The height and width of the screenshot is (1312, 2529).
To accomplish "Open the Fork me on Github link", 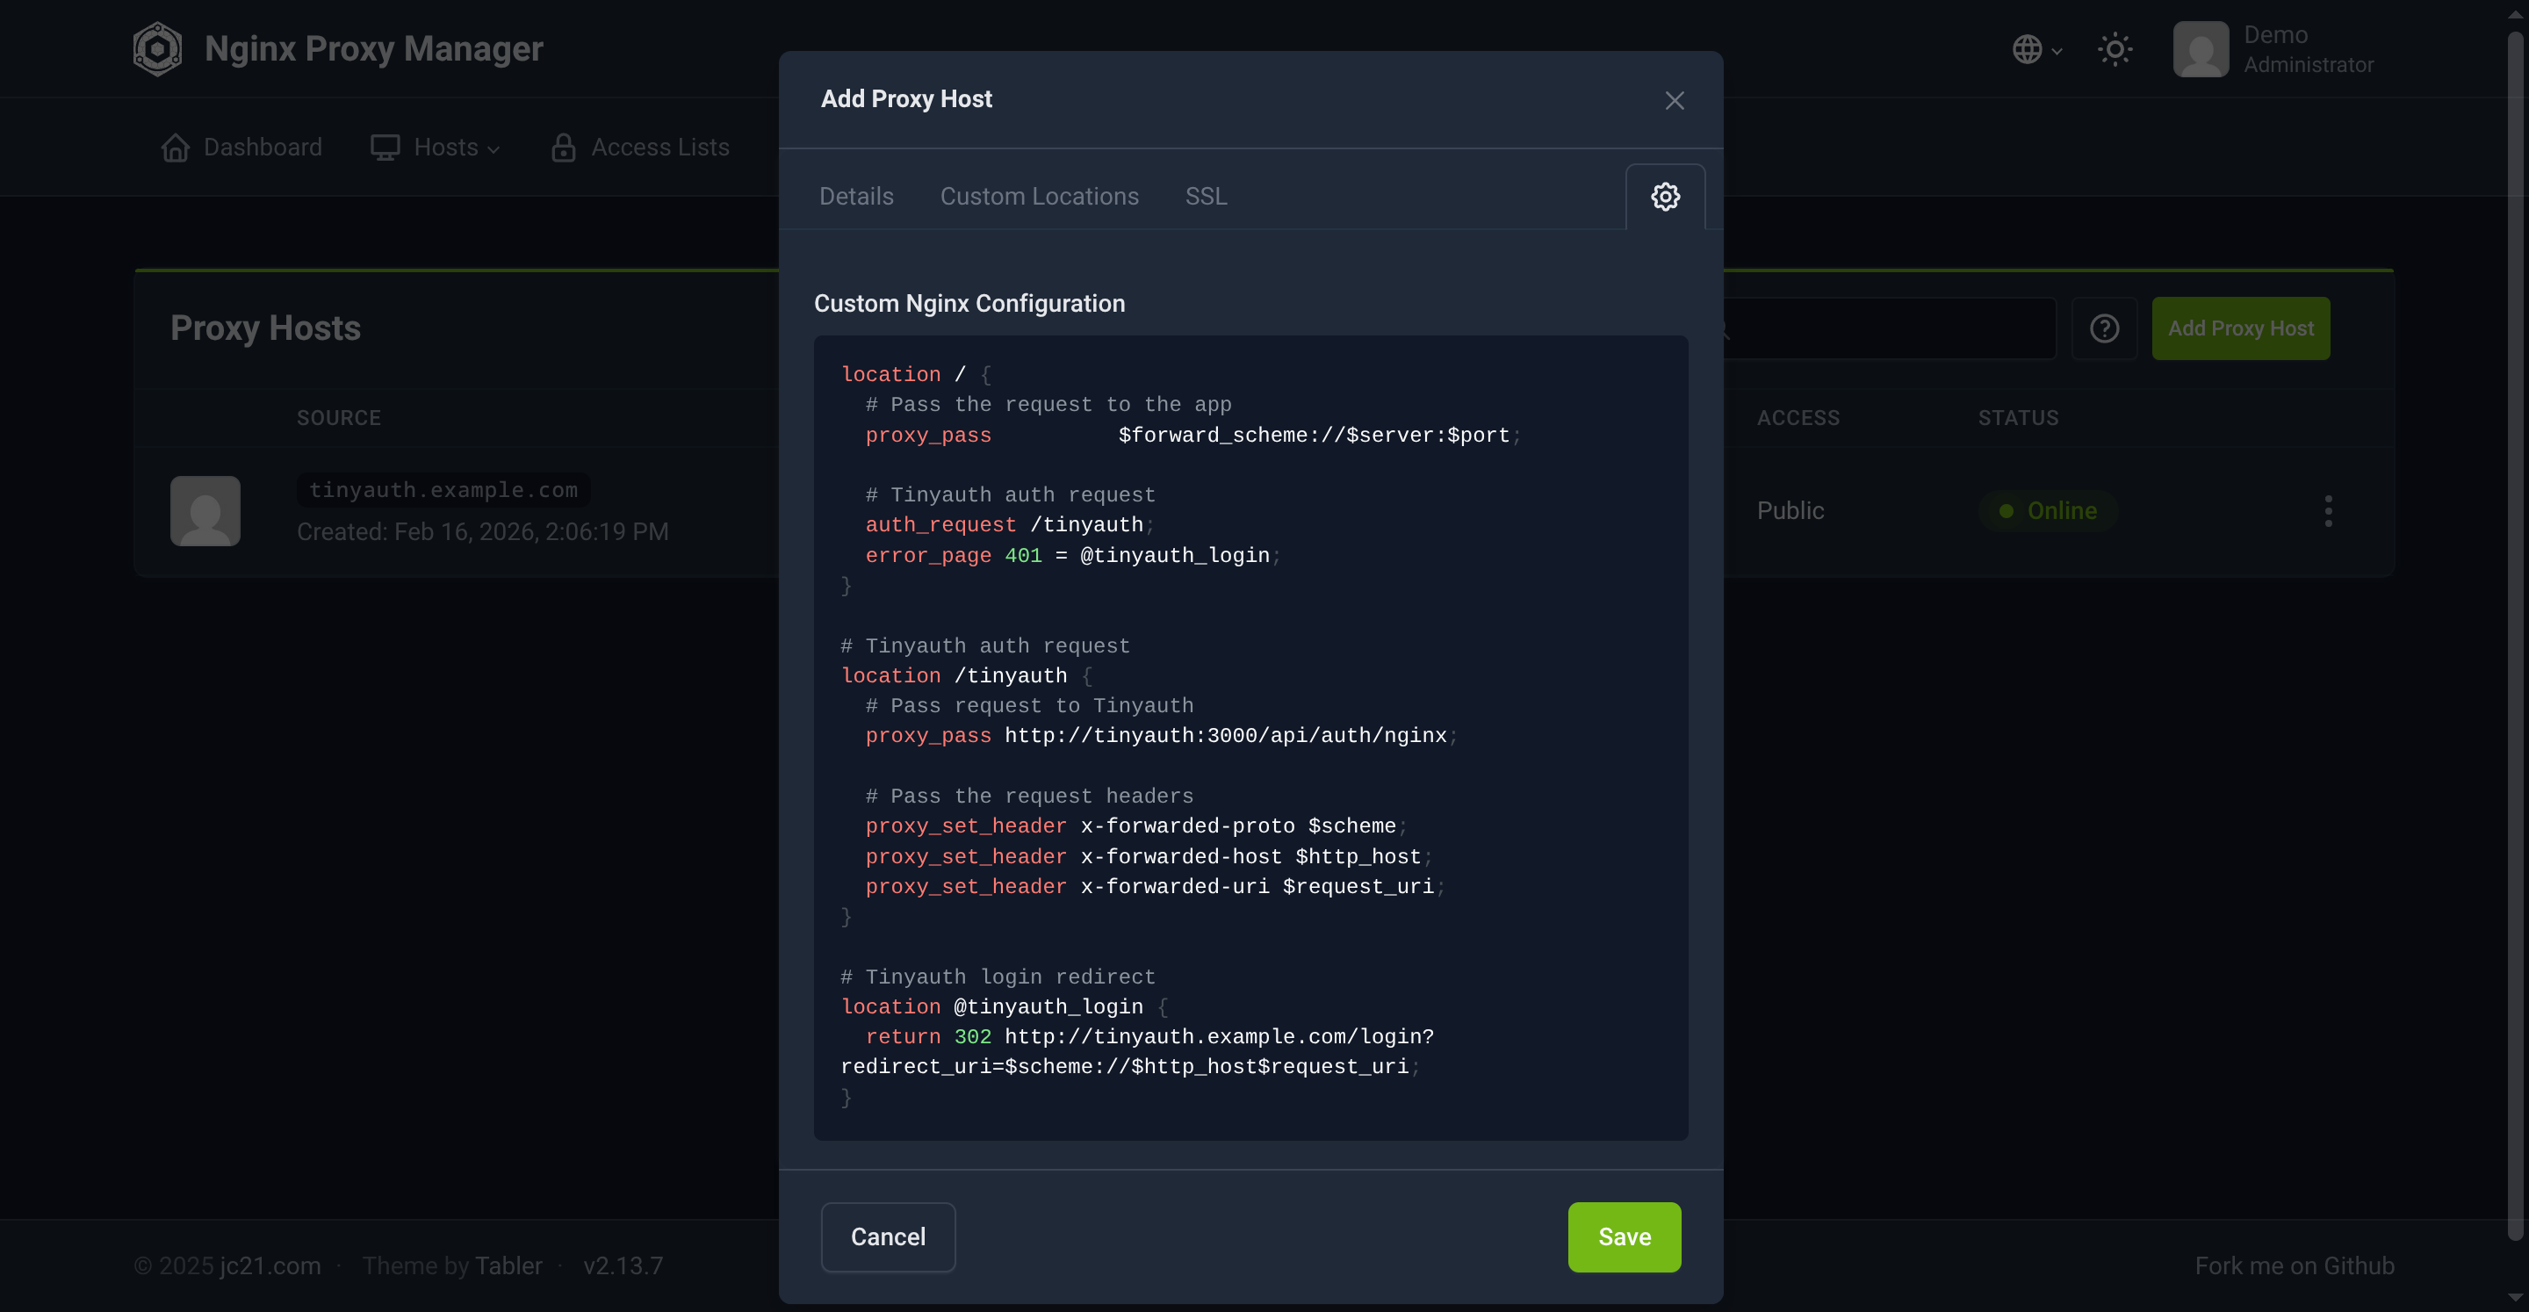I will (x=2295, y=1265).
